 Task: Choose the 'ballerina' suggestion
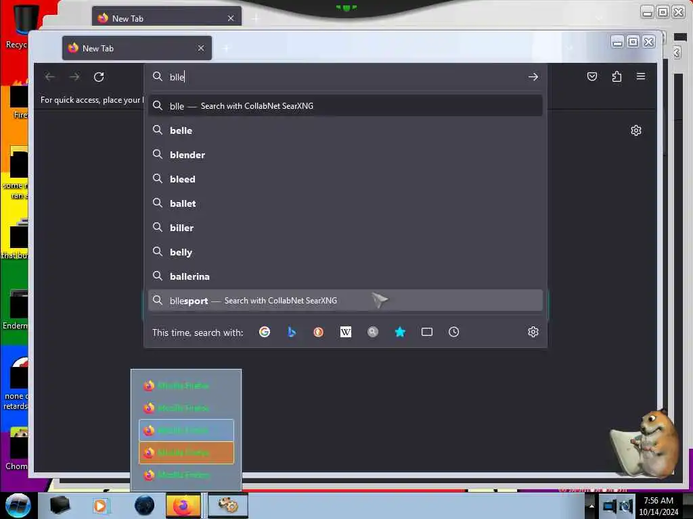[345, 276]
